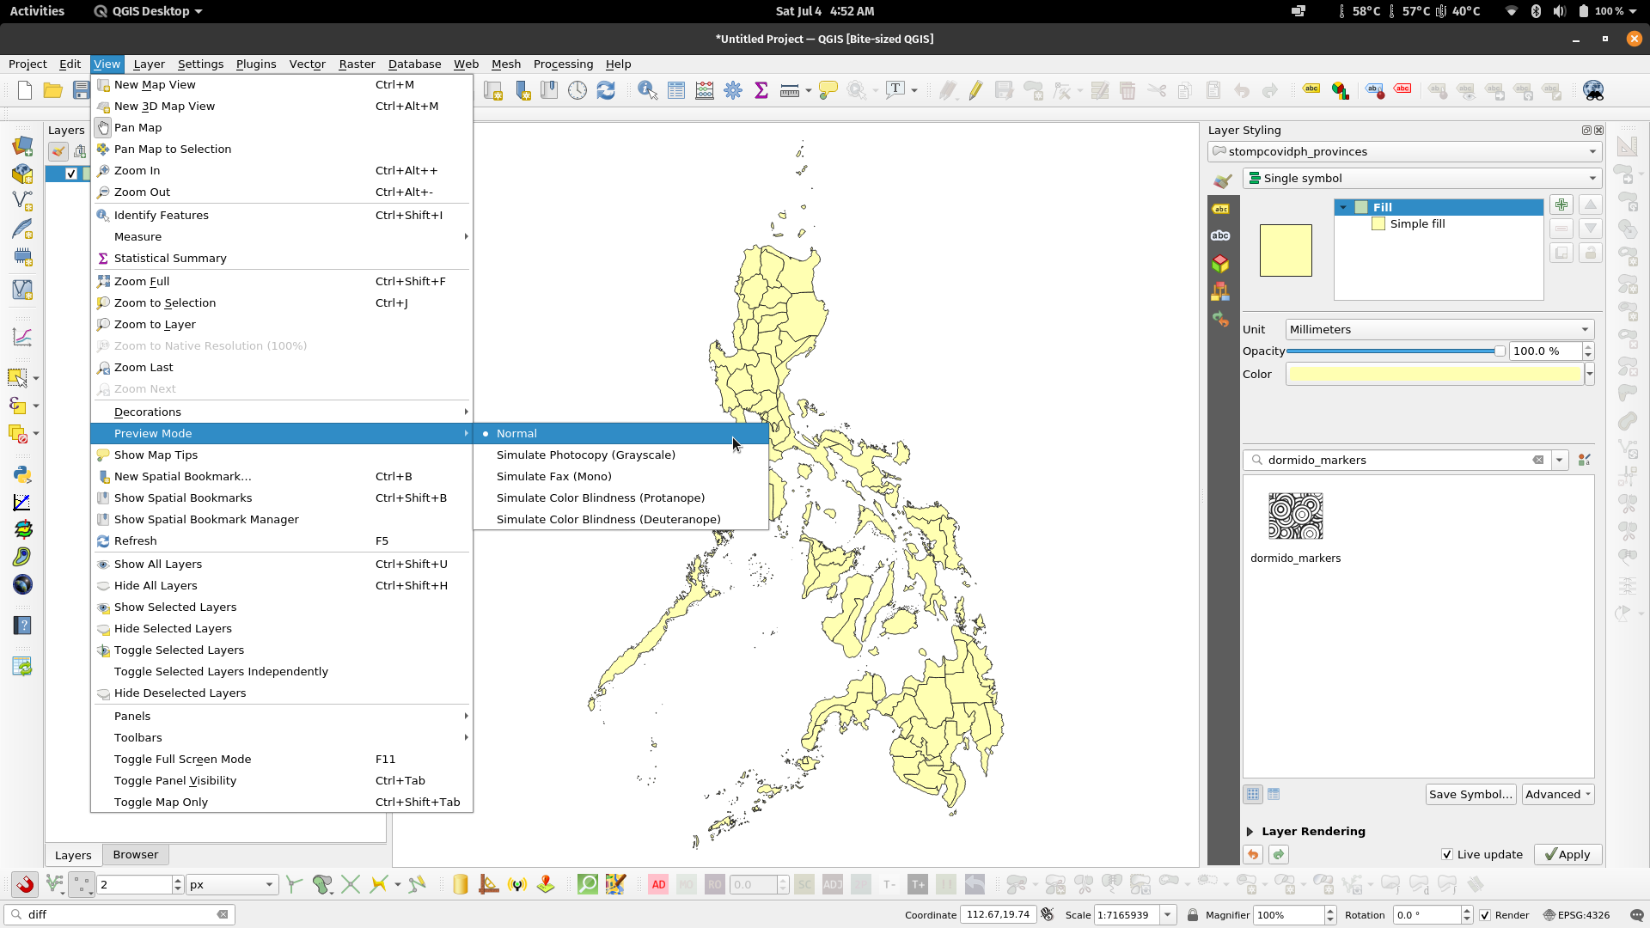Select the dormido_markers symbol thumbnail

[1295, 516]
